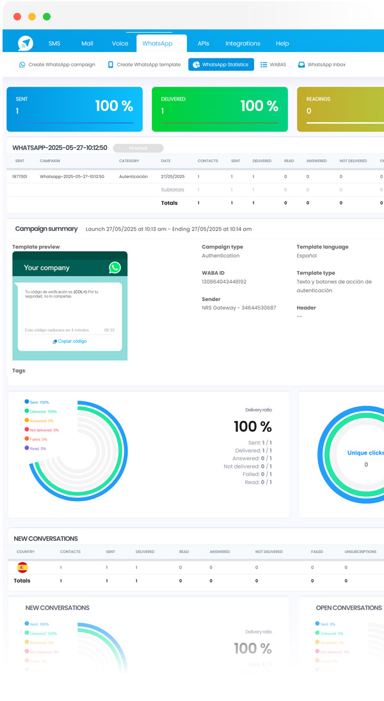Screen dimensions: 384x701
Task: Open the Help menu
Action: click(282, 44)
